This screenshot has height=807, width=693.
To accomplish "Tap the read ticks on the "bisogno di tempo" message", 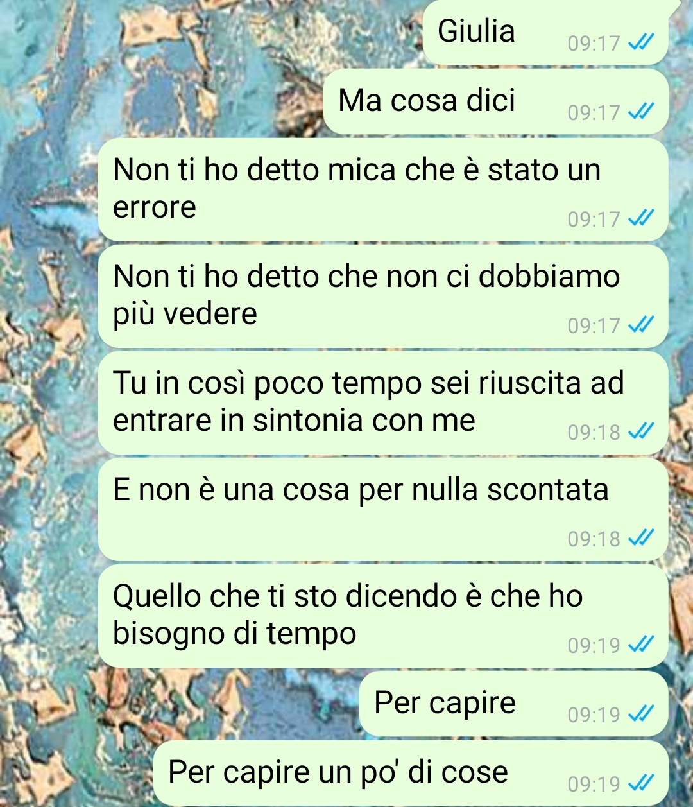I will (x=640, y=645).
